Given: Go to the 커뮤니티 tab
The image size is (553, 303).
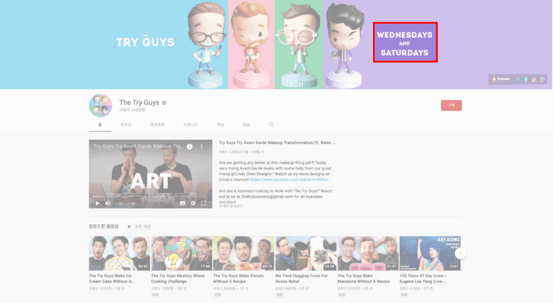Looking at the screenshot, I should click(x=191, y=125).
